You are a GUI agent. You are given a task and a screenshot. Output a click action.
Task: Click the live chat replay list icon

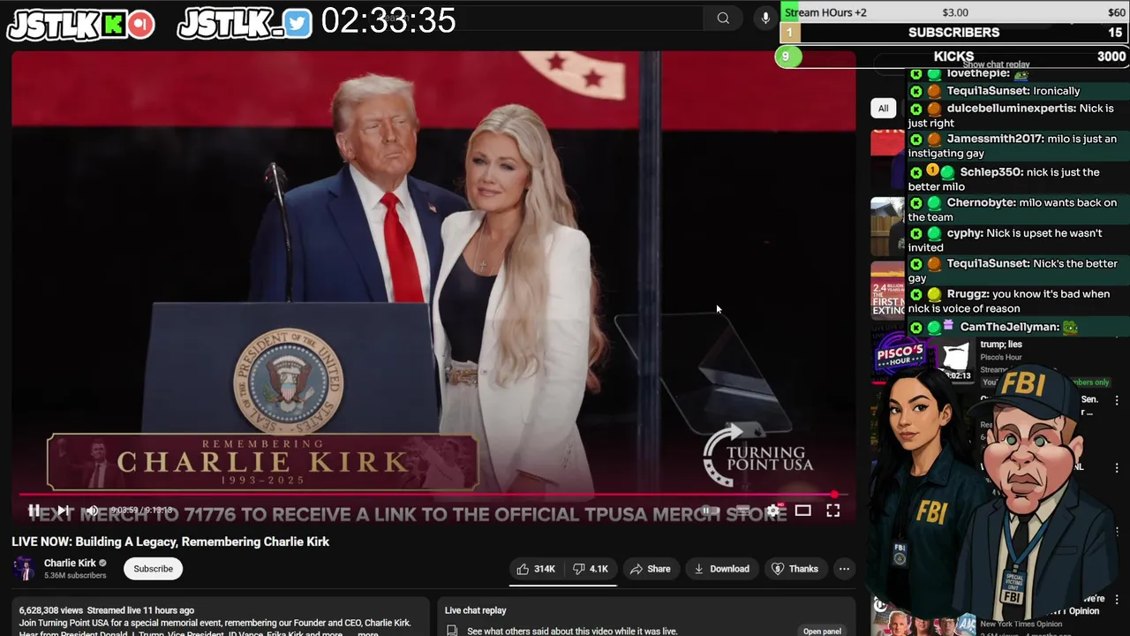(x=452, y=631)
